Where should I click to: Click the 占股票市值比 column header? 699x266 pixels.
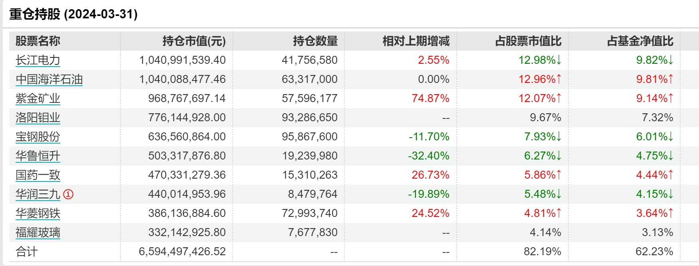[x=528, y=41]
